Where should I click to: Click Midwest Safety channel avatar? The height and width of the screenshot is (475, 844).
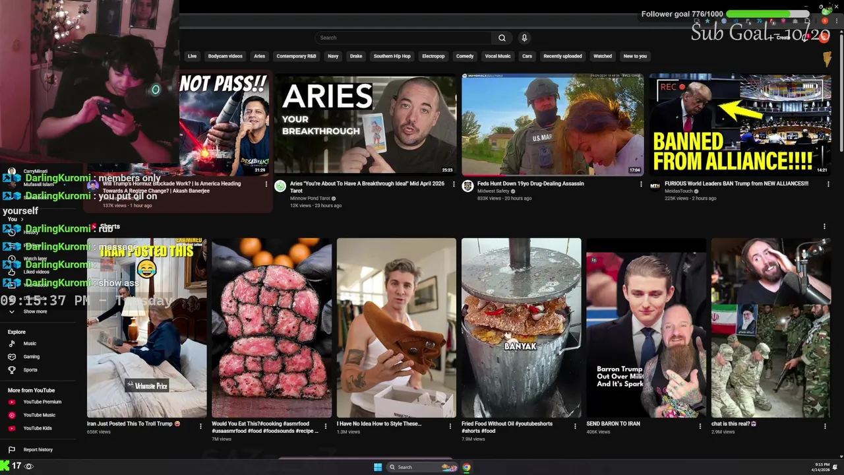click(467, 187)
